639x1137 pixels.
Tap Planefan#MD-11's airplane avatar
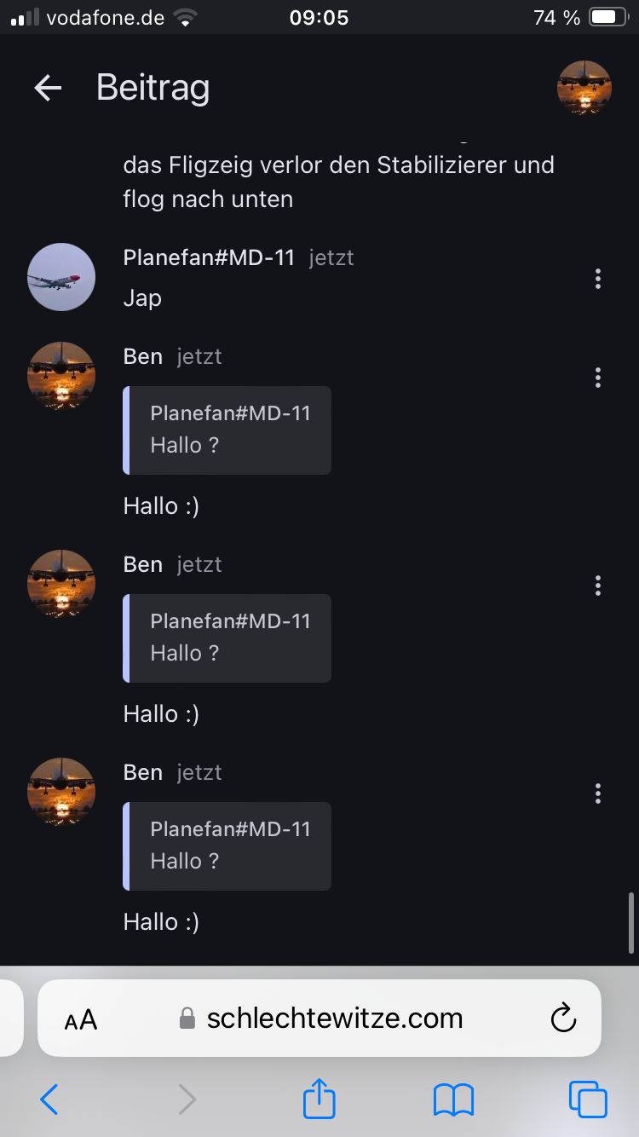(x=61, y=277)
